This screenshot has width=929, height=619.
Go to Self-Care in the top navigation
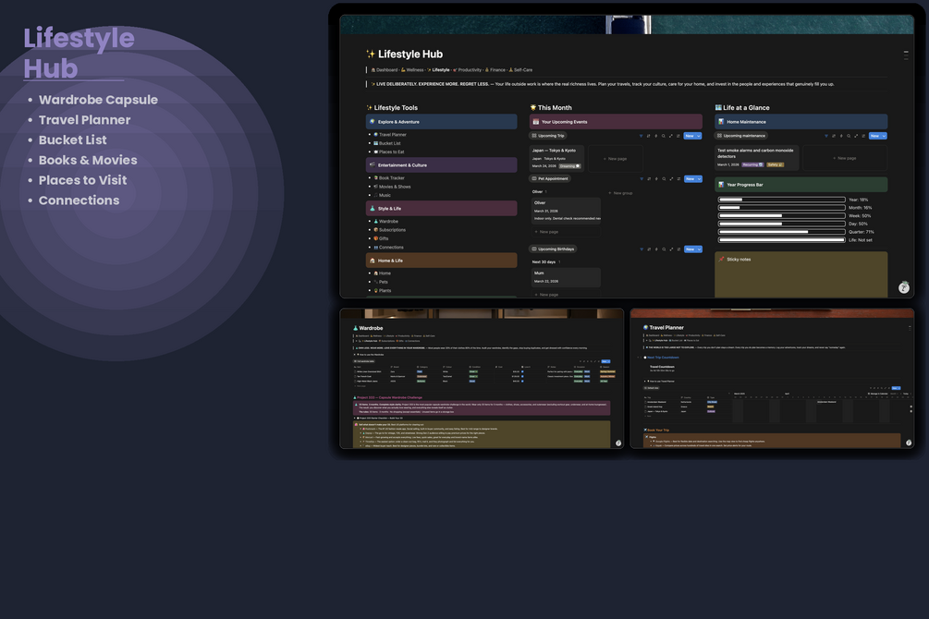[x=520, y=70]
